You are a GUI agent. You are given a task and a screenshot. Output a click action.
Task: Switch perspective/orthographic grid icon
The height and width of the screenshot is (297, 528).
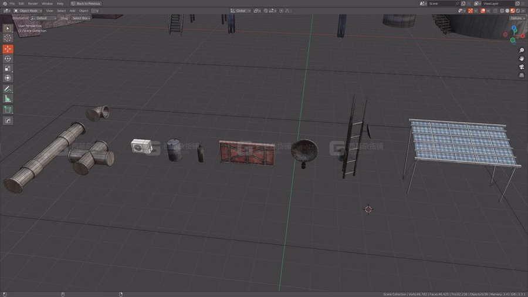pyautogui.click(x=522, y=76)
